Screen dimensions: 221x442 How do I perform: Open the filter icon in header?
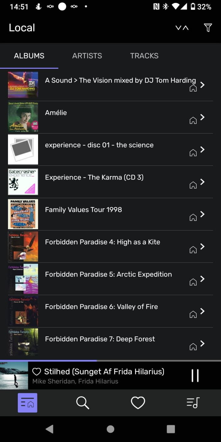(208, 28)
